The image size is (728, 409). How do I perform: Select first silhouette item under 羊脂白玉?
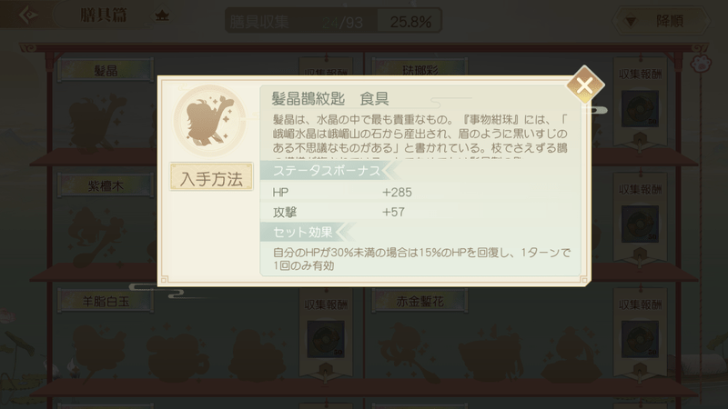100,353
